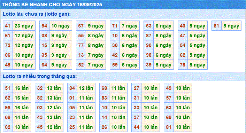The height and width of the screenshot is (133, 246).
Task: Select '12 lần' beside number 45
Action: pyautogui.click(x=54, y=127)
